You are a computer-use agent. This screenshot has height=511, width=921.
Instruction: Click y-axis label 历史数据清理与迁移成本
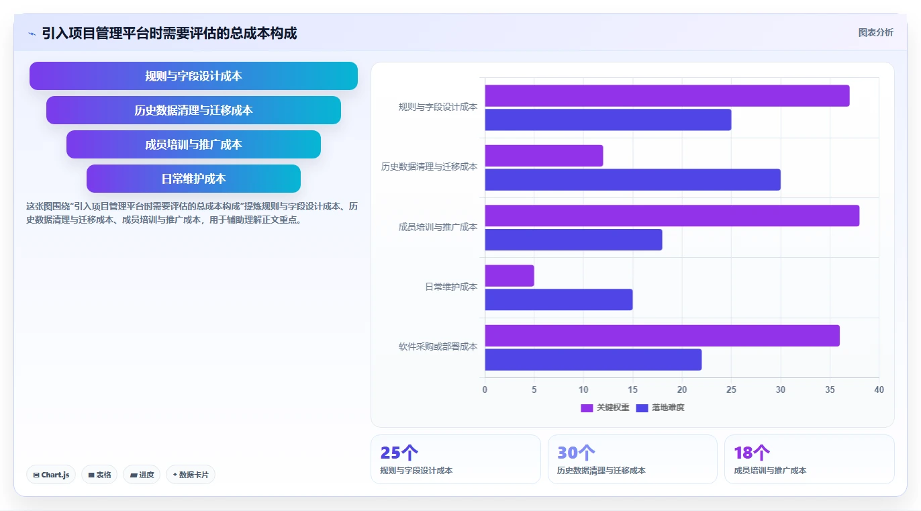click(x=430, y=167)
